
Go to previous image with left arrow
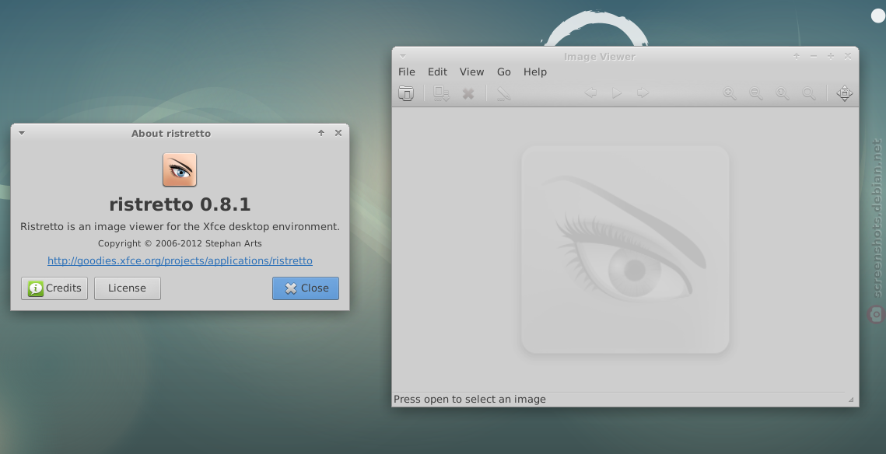point(590,93)
